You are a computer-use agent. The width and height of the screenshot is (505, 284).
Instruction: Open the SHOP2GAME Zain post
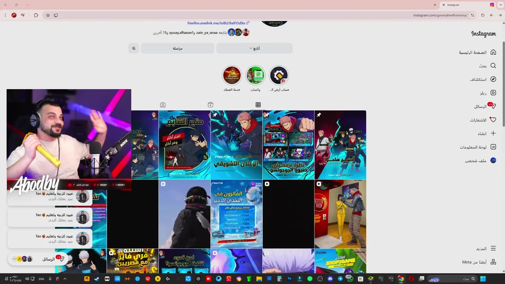click(x=340, y=261)
